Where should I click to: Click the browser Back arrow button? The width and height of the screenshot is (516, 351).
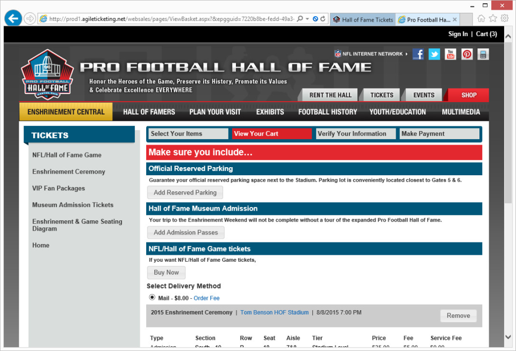pos(13,18)
